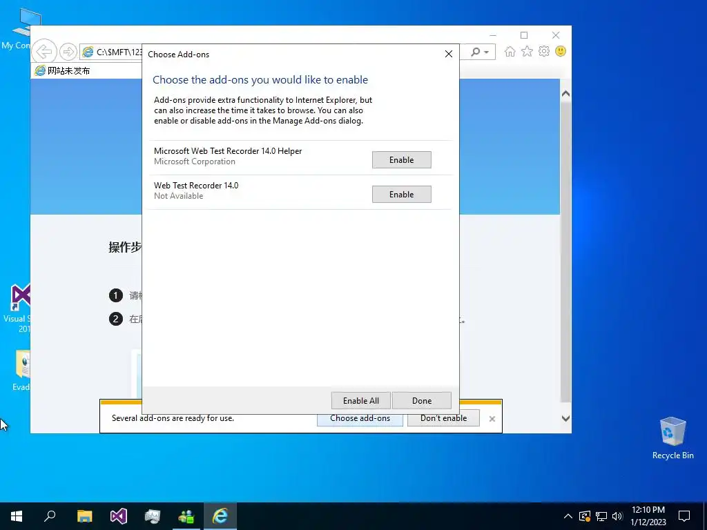This screenshot has width=707, height=530.
Task: Click Don't enable in notification bar
Action: [443, 419]
